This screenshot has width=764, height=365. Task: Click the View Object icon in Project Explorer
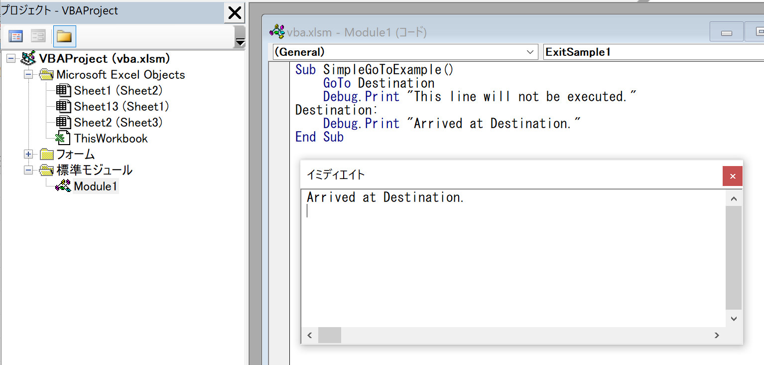(x=37, y=36)
